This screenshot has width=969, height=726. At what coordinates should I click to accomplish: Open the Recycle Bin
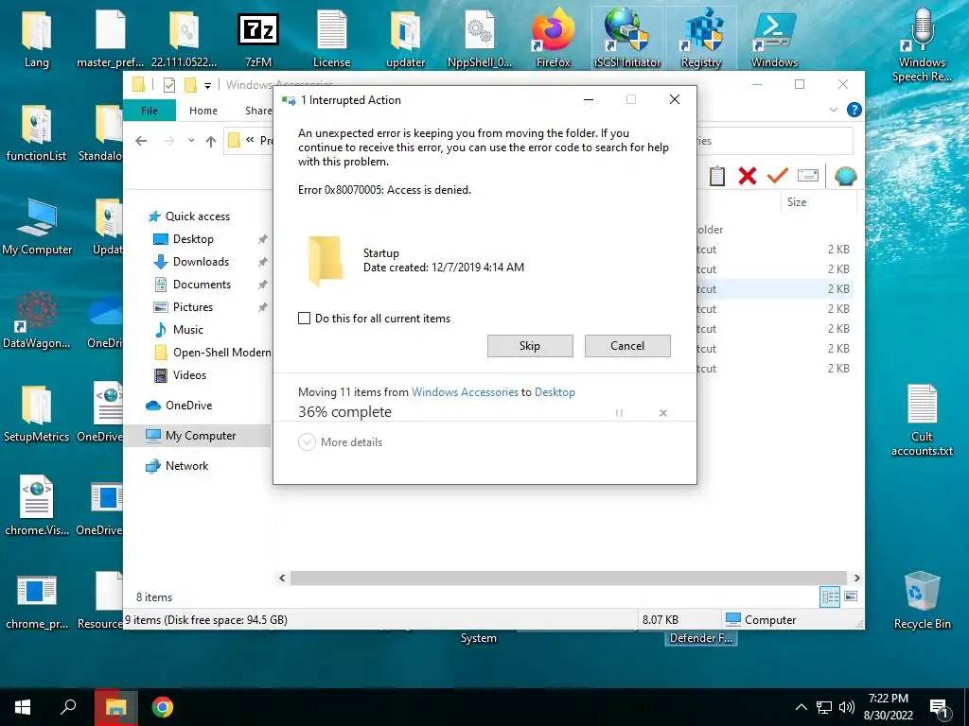click(x=922, y=600)
